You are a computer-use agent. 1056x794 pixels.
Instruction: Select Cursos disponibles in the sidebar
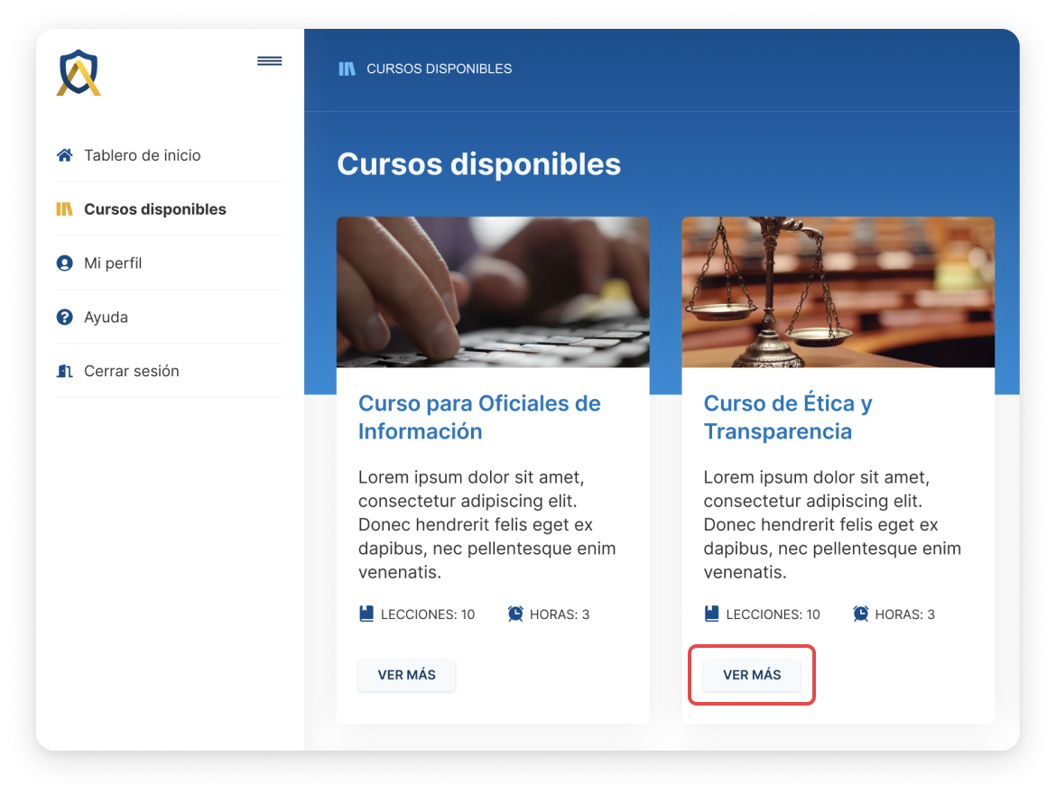pos(169,209)
